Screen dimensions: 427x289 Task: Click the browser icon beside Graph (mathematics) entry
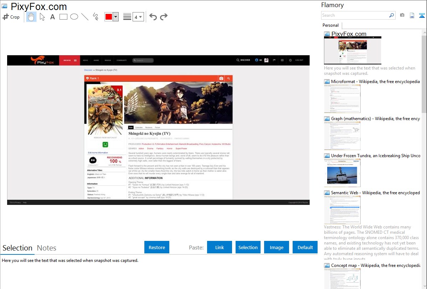(x=327, y=119)
